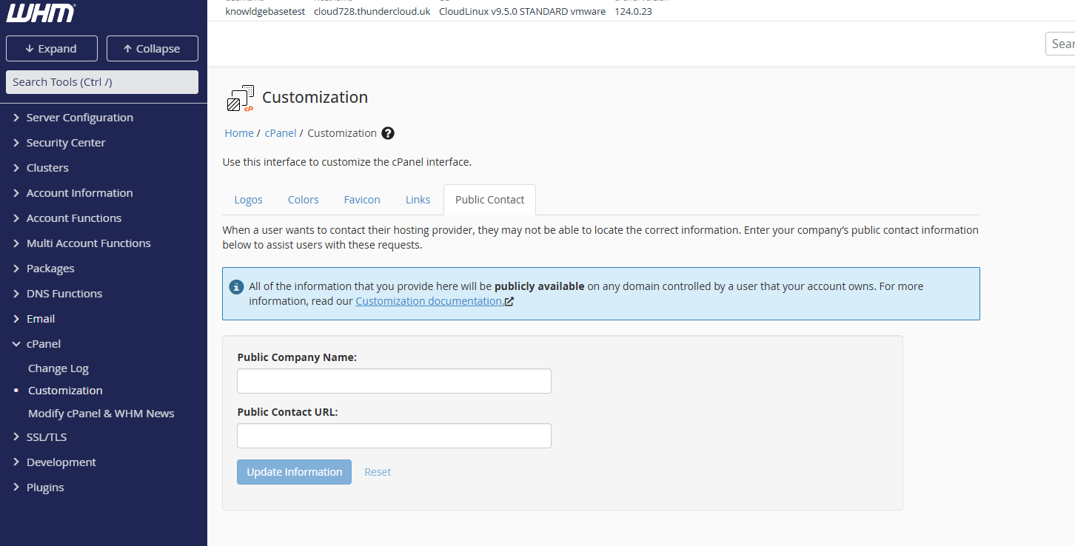The width and height of the screenshot is (1075, 546).
Task: Click version number 124.0.23
Action: 633,11
